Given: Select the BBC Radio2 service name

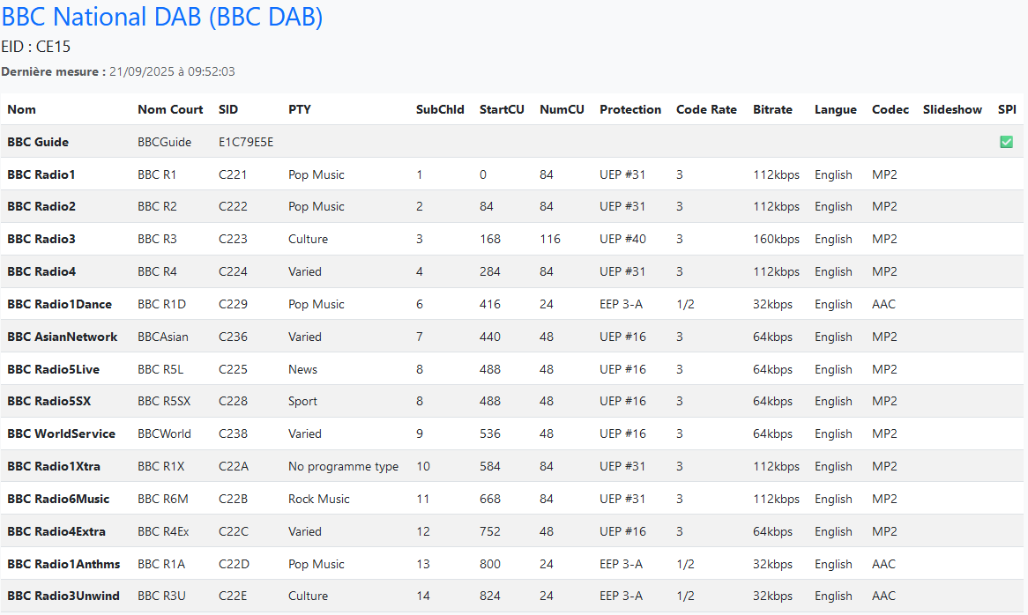Looking at the screenshot, I should click(x=41, y=206).
